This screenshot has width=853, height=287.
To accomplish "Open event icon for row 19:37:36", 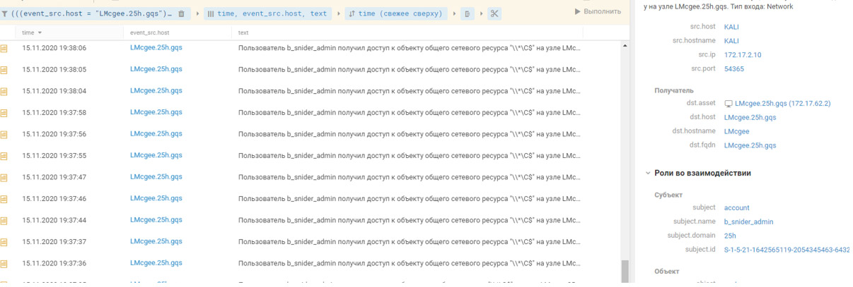I will (x=4, y=264).
